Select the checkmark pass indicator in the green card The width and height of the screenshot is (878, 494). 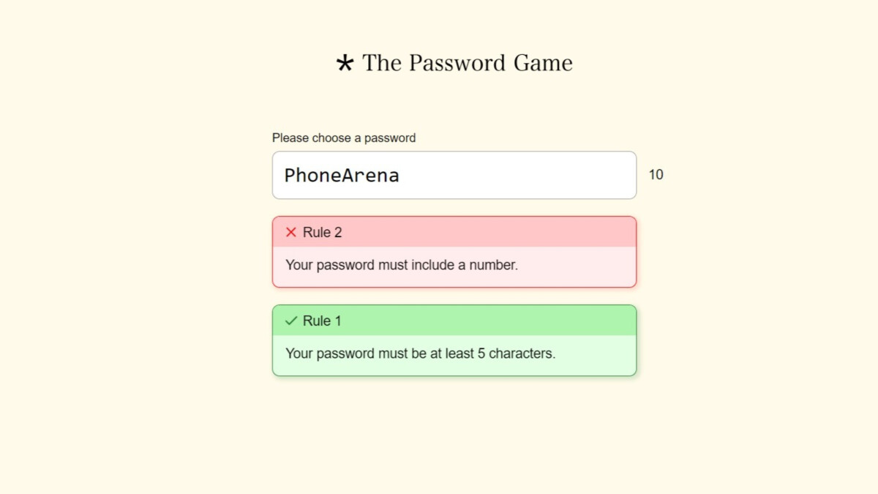[291, 320]
